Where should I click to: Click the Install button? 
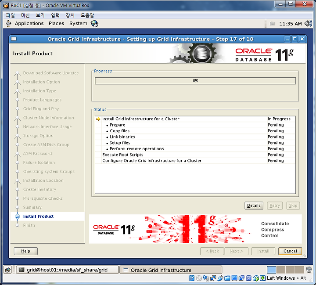point(263,251)
